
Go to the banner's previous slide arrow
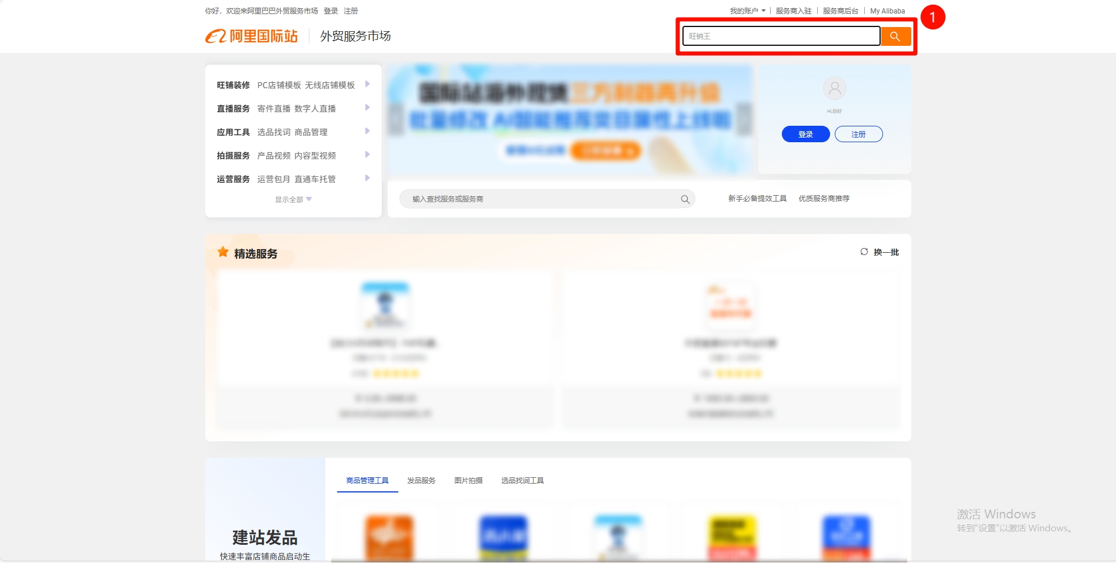point(396,119)
